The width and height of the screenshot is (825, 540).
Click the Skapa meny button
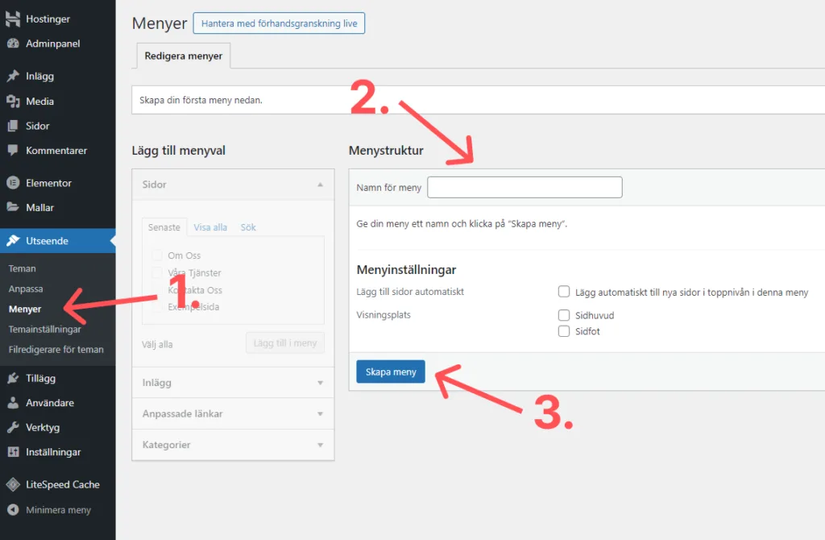coord(391,372)
